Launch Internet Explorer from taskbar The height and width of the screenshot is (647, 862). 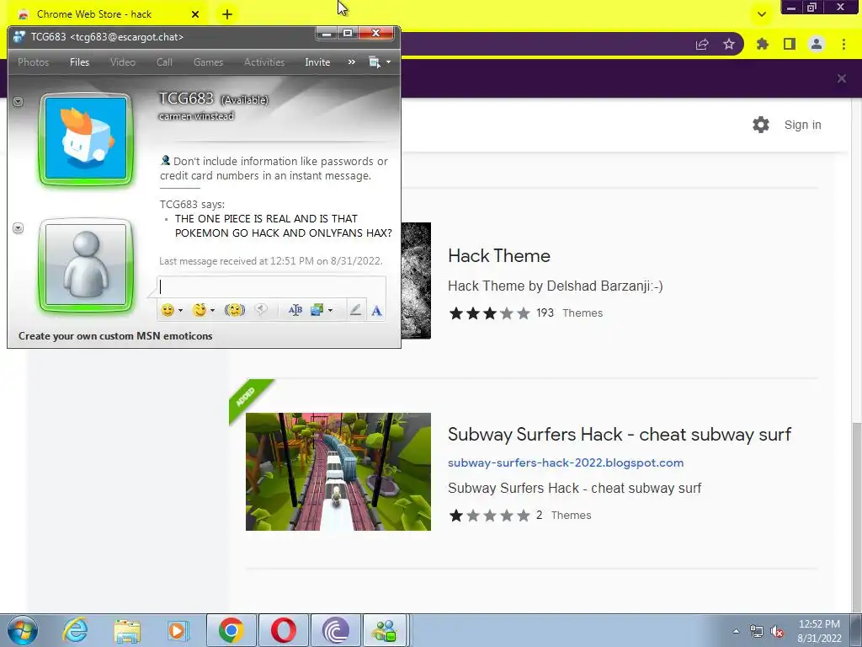click(75, 630)
